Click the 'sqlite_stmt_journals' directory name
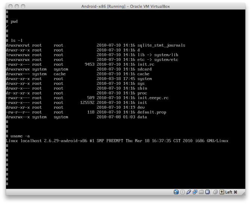This screenshot has width=251, height=204. pyautogui.click(x=161, y=46)
